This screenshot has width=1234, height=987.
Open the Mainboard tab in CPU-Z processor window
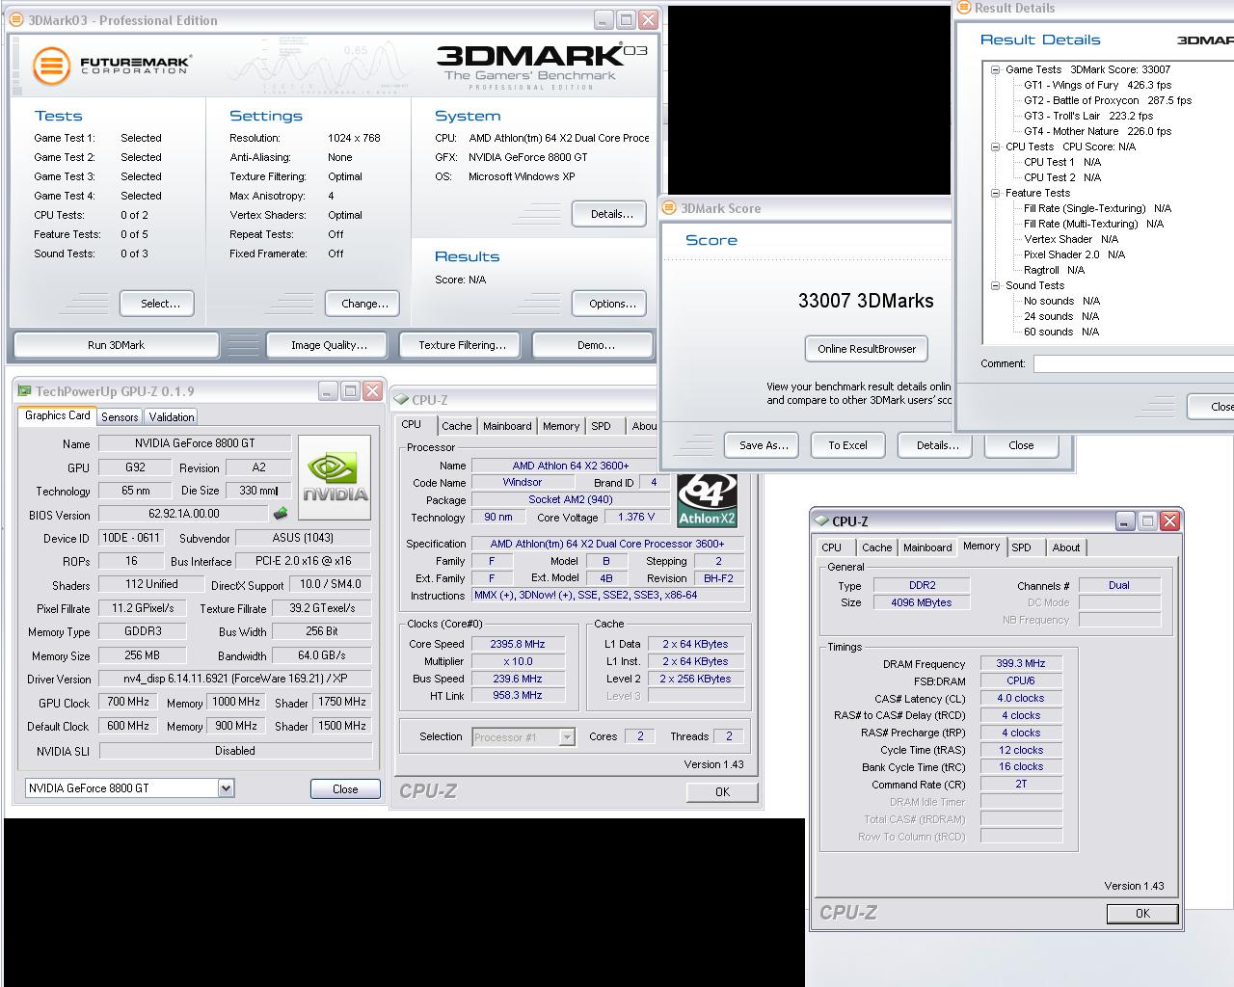pos(507,426)
